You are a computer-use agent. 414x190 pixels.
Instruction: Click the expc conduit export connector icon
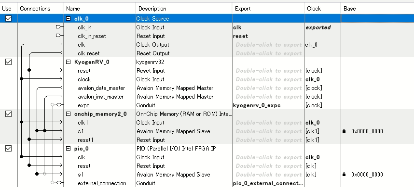(60, 105)
